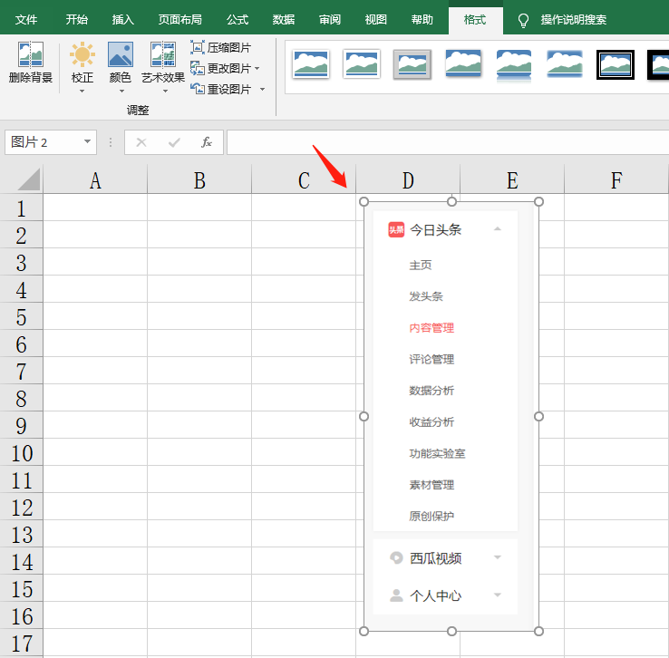
Task: Expand the 更改图片 dropdown arrow
Action: [257, 68]
